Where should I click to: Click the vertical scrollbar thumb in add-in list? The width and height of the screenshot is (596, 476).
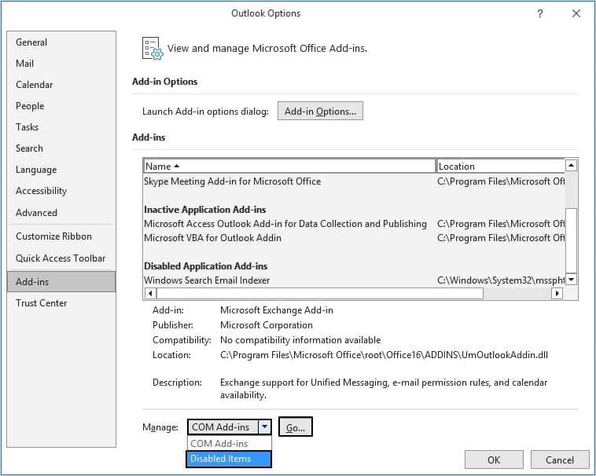[x=571, y=240]
